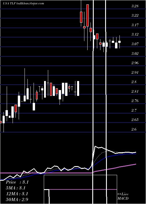This screenshot has height=204, width=146.
Task: Select the 3.22 price axis label
Action: tap(135, 15)
